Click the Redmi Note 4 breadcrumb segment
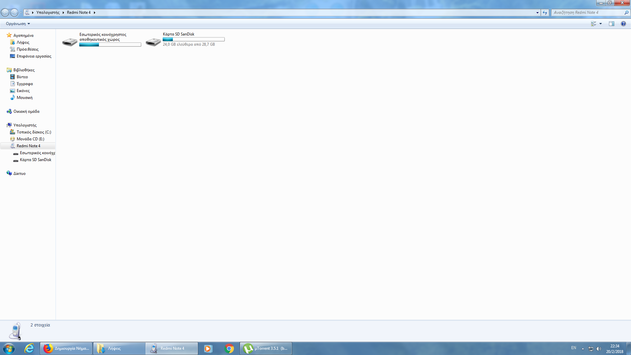Viewport: 631px width, 355px height. [79, 12]
